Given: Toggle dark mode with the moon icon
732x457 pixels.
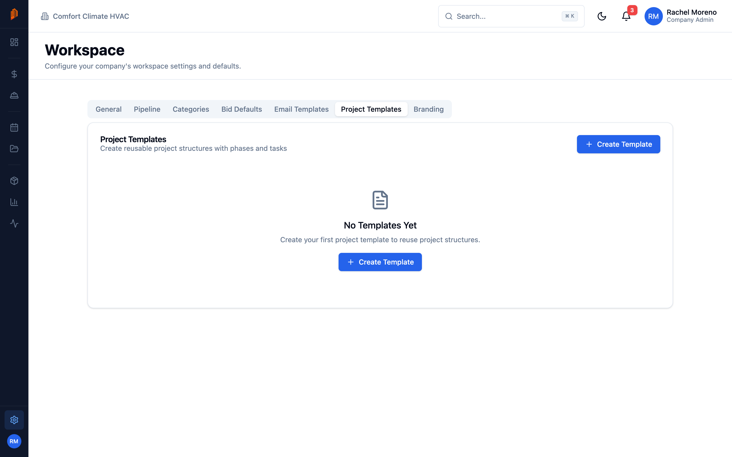Looking at the screenshot, I should 602,16.
